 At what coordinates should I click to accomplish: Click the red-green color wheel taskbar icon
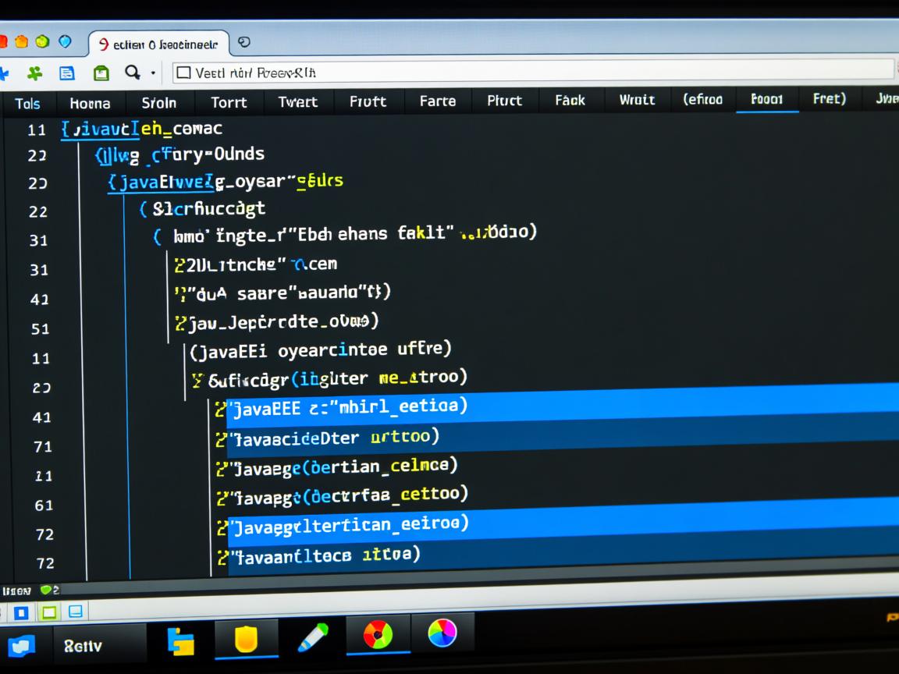click(378, 635)
